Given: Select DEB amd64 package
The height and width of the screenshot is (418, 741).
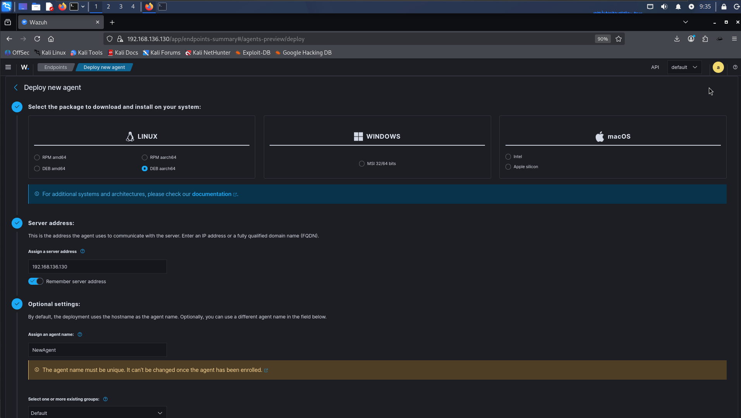Looking at the screenshot, I should click(x=37, y=169).
